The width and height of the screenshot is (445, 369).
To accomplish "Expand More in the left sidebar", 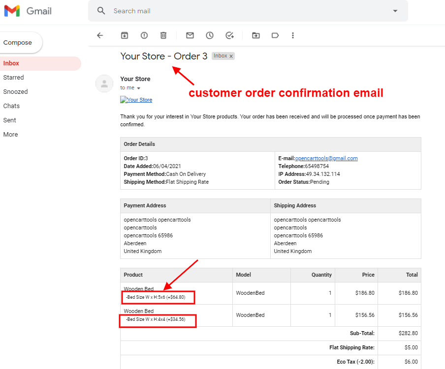I will [x=11, y=135].
